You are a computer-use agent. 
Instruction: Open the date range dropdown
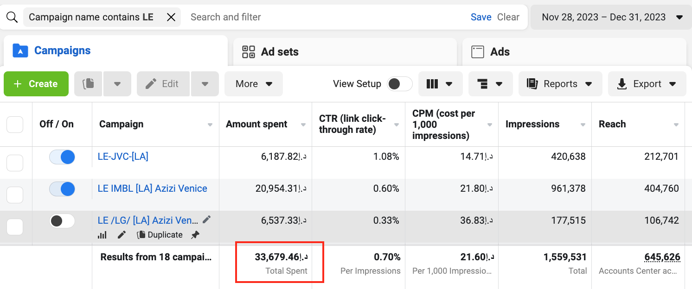(x=612, y=17)
